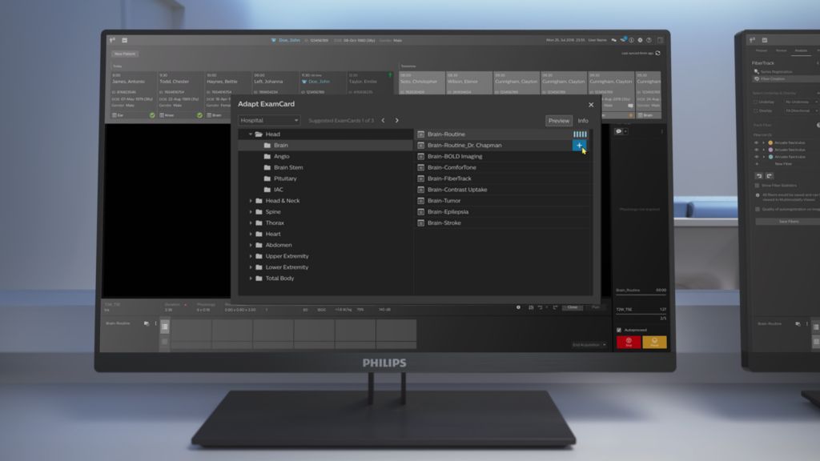Image resolution: width=820 pixels, height=461 pixels.
Task: Hide the first fiber with its eye icon
Action: (756, 142)
